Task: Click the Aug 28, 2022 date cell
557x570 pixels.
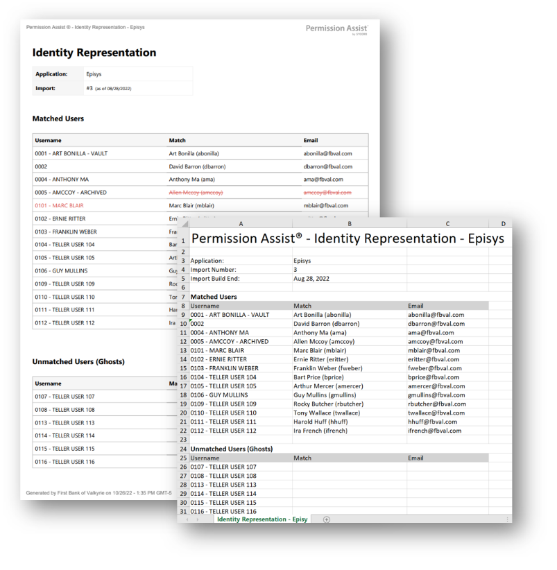Action: point(313,278)
